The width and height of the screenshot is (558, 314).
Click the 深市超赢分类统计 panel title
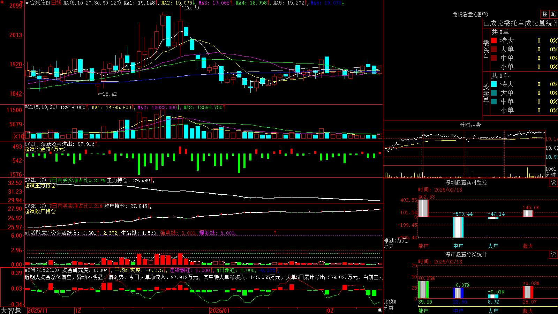pos(466,254)
